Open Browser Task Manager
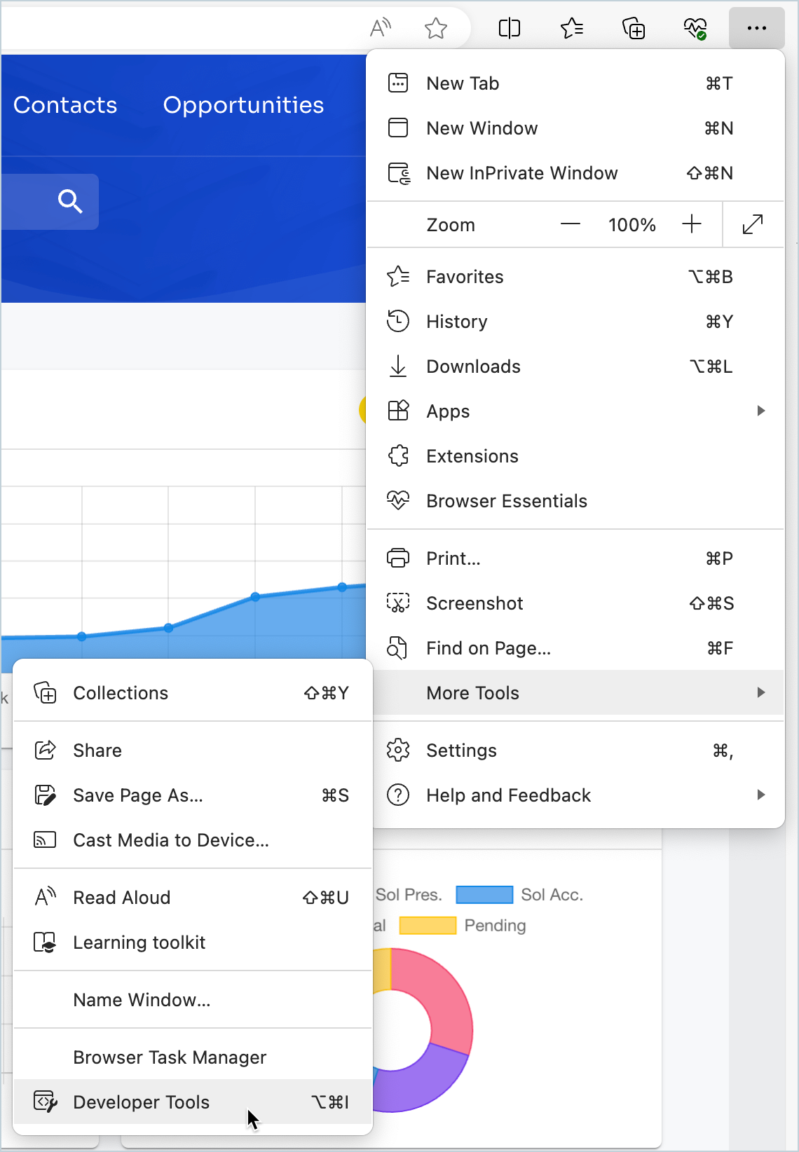This screenshot has width=799, height=1152. point(193,1057)
